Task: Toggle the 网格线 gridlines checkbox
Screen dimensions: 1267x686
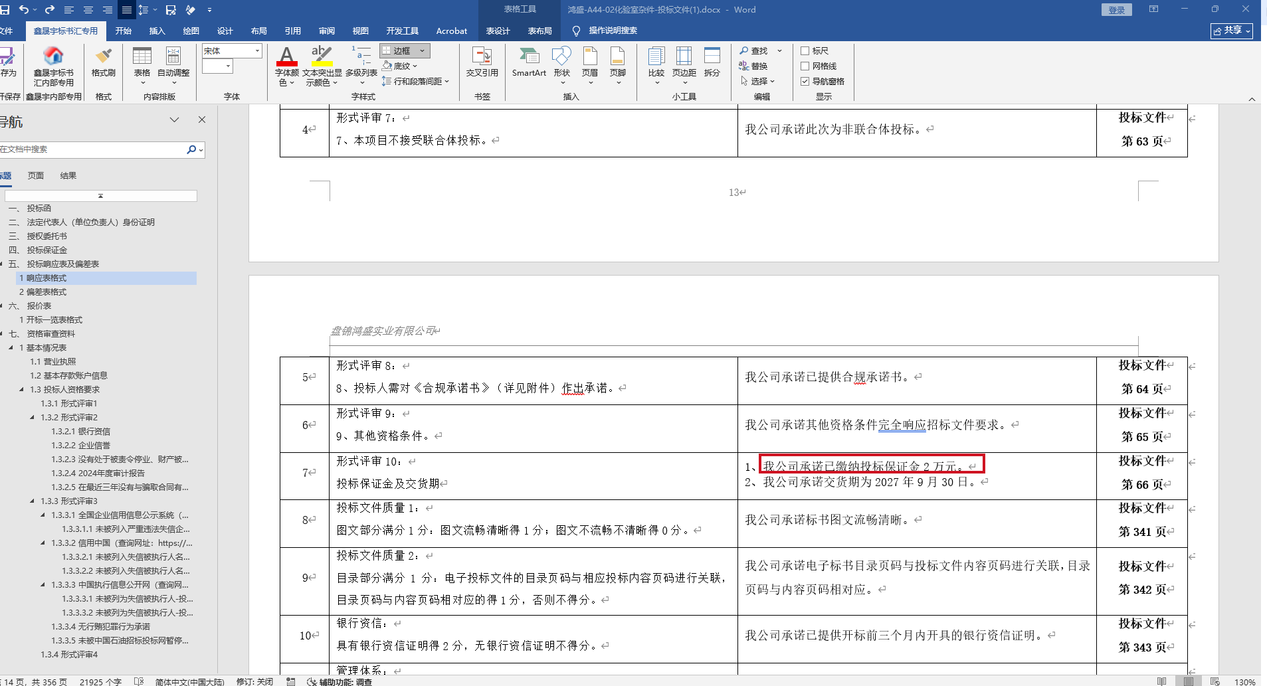Action: pos(805,66)
